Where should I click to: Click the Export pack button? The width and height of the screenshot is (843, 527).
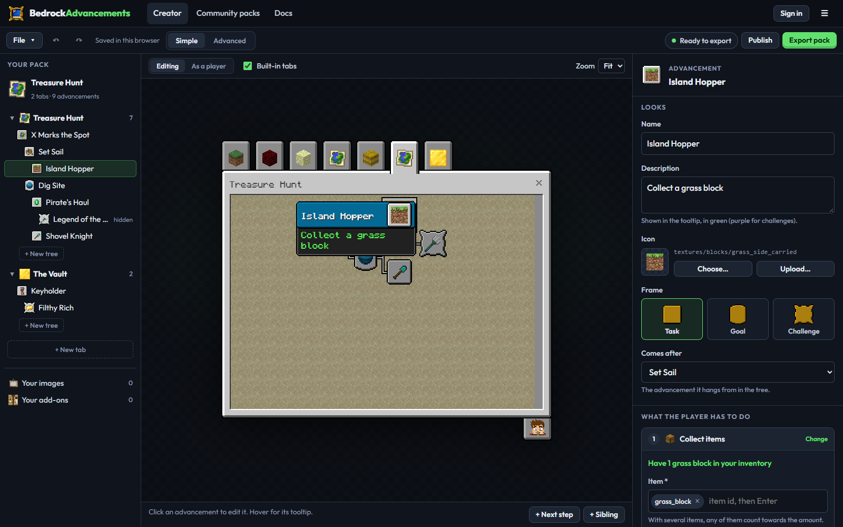(x=809, y=40)
